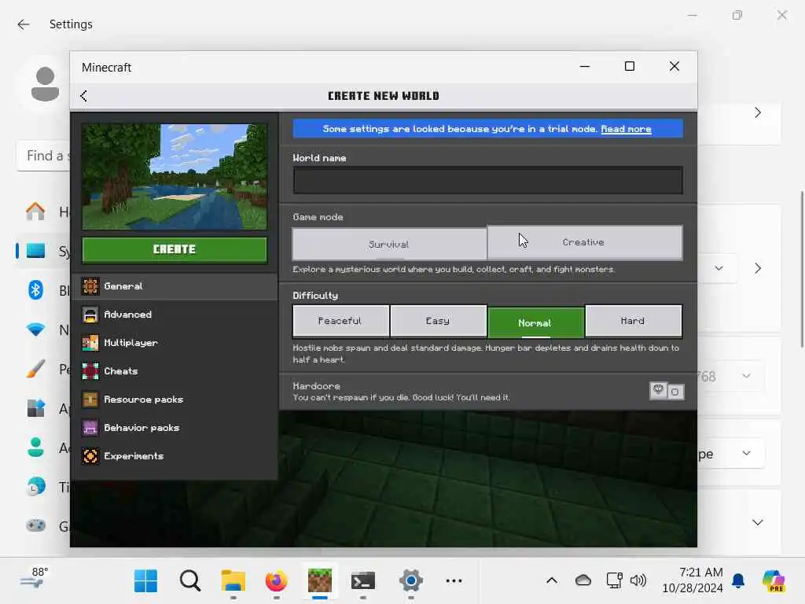805x604 pixels.
Task: Open Network Wi-Fi icon in Settings
Action: click(35, 330)
